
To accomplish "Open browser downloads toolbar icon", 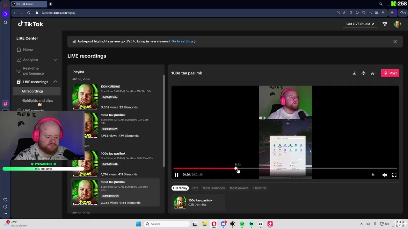I will tap(370, 13).
